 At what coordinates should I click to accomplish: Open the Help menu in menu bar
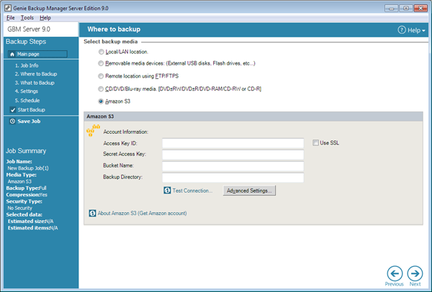tap(45, 17)
